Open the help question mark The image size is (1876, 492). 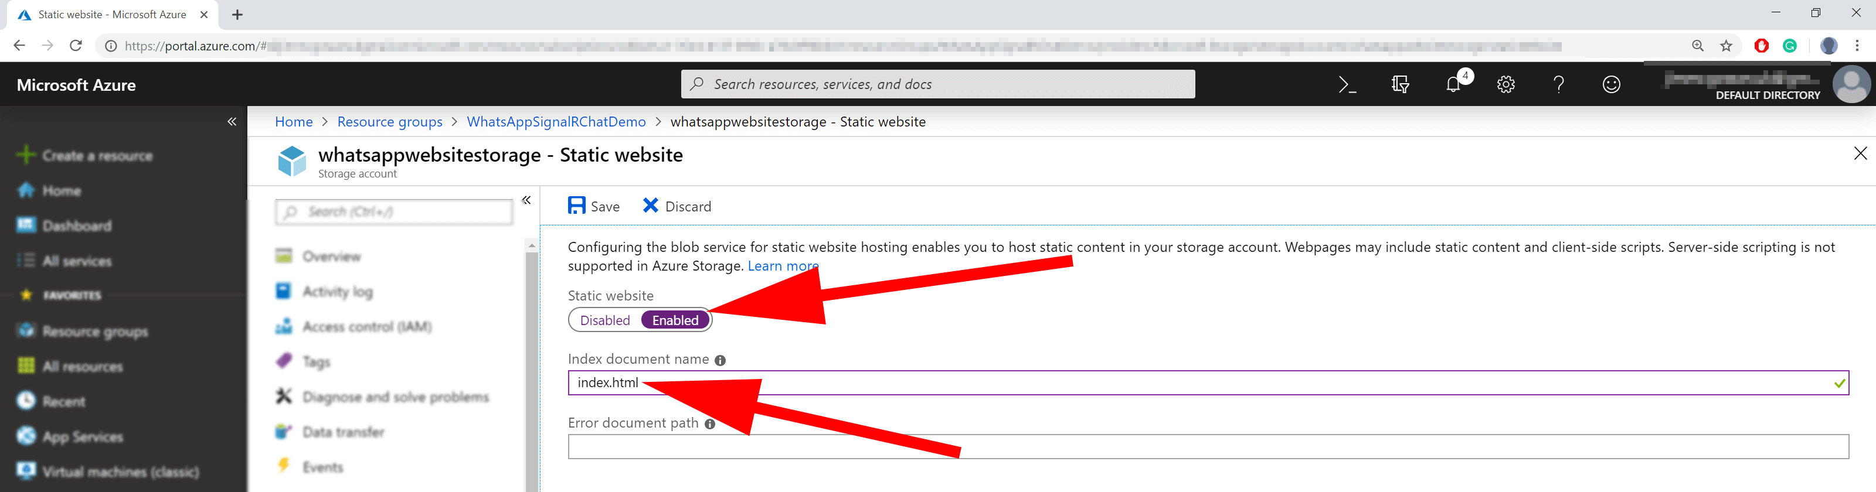pyautogui.click(x=1558, y=84)
